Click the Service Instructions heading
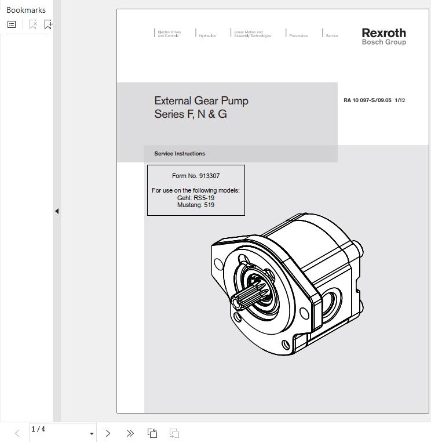The width and height of the screenshot is (431, 442). click(180, 154)
